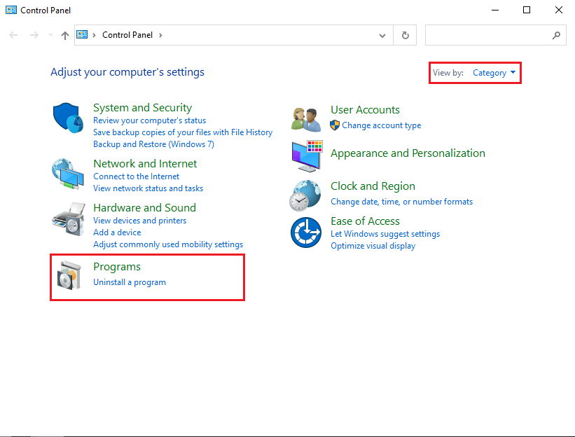Click the User Accounts people icon
575x437 pixels.
click(306, 119)
